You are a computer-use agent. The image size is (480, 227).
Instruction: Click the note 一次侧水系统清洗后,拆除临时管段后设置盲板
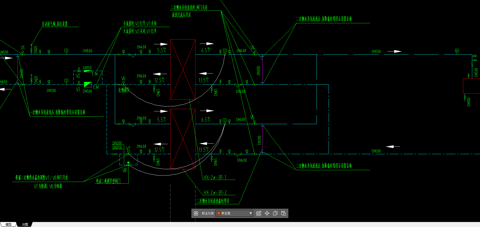point(58,112)
